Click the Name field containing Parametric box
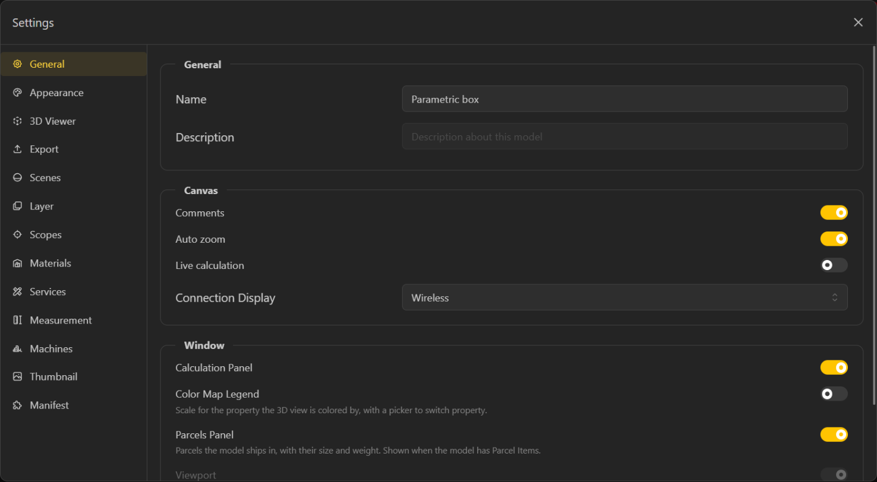 (624, 99)
